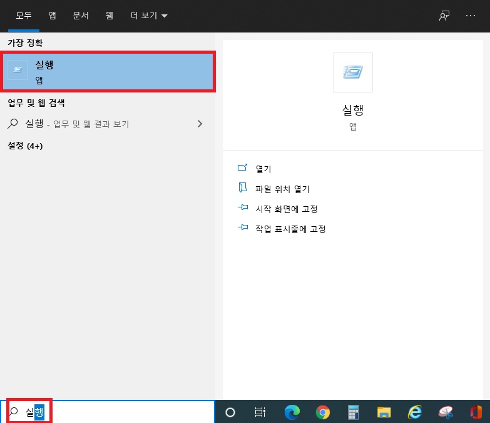Click the file location folder icon
Image resolution: width=490 pixels, height=423 pixels.
pyautogui.click(x=243, y=187)
